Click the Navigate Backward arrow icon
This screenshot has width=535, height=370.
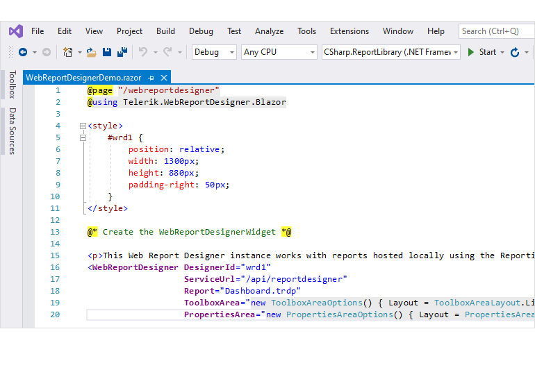[23, 52]
